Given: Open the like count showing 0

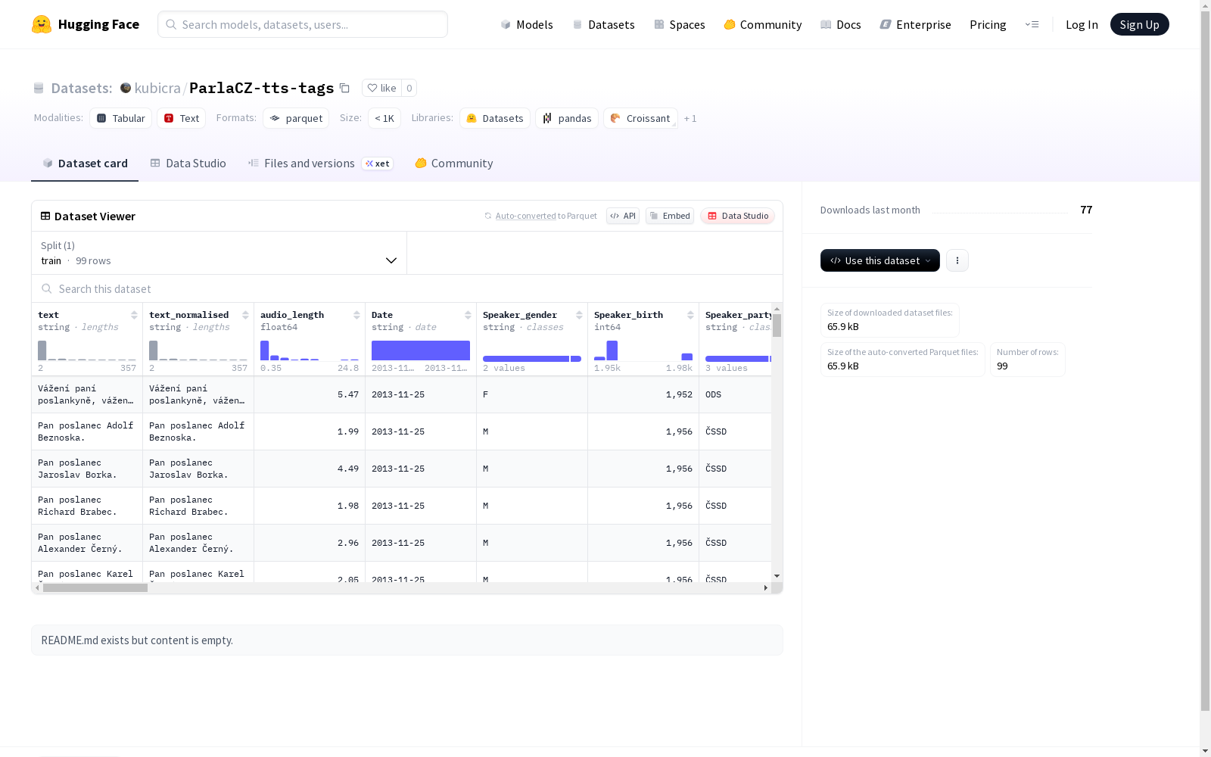Looking at the screenshot, I should [x=409, y=88].
